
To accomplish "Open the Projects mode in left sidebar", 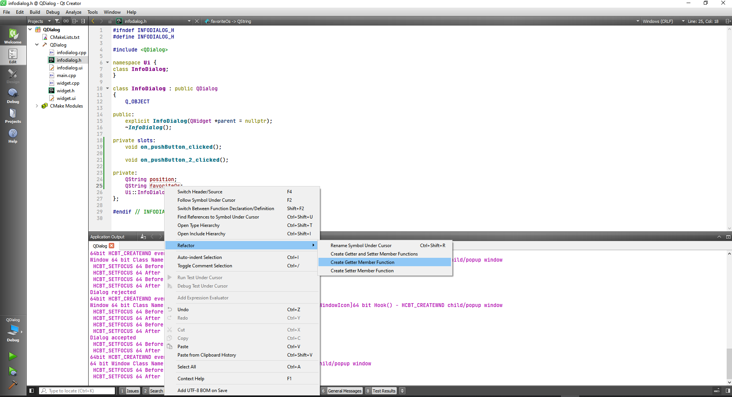I will point(13,115).
